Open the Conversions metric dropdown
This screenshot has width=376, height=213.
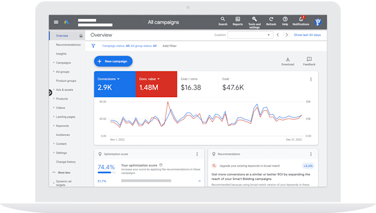108,79
